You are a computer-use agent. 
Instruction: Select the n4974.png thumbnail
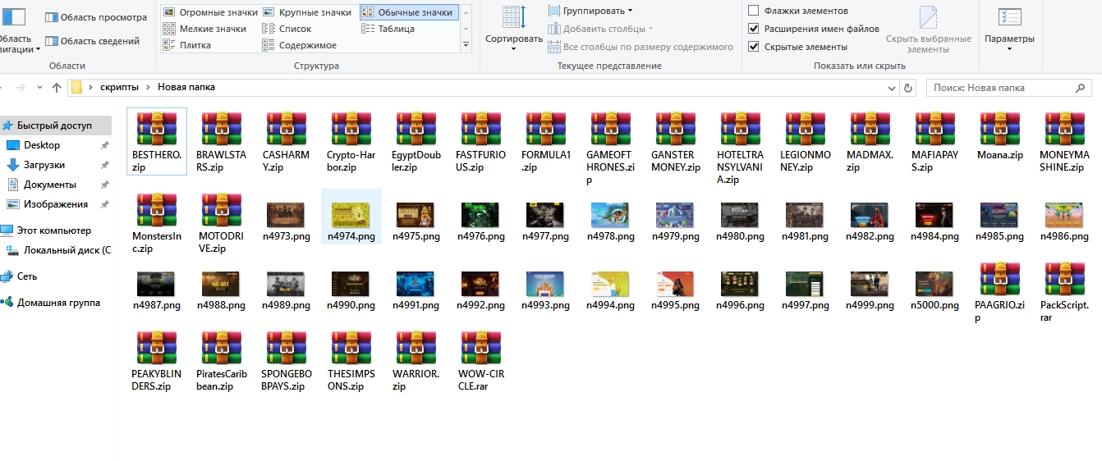pyautogui.click(x=351, y=215)
